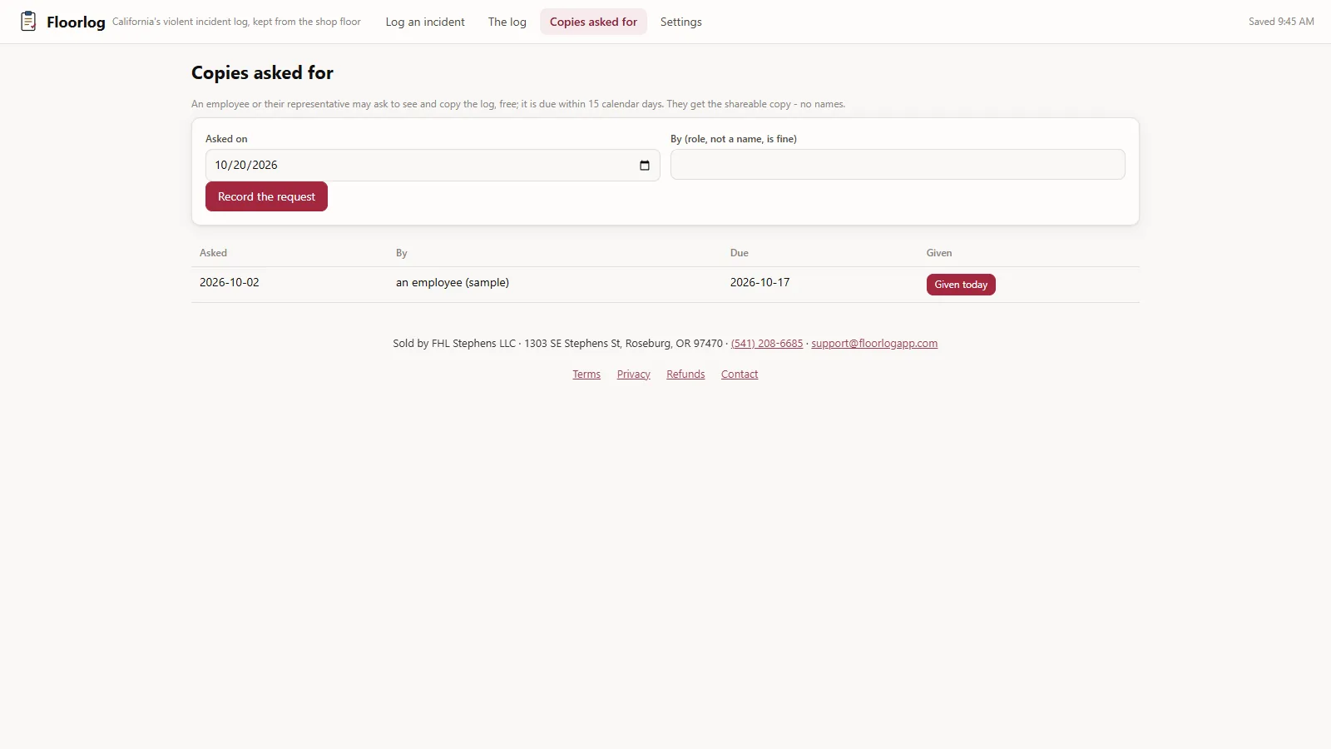Focus the By role input field

click(898, 165)
